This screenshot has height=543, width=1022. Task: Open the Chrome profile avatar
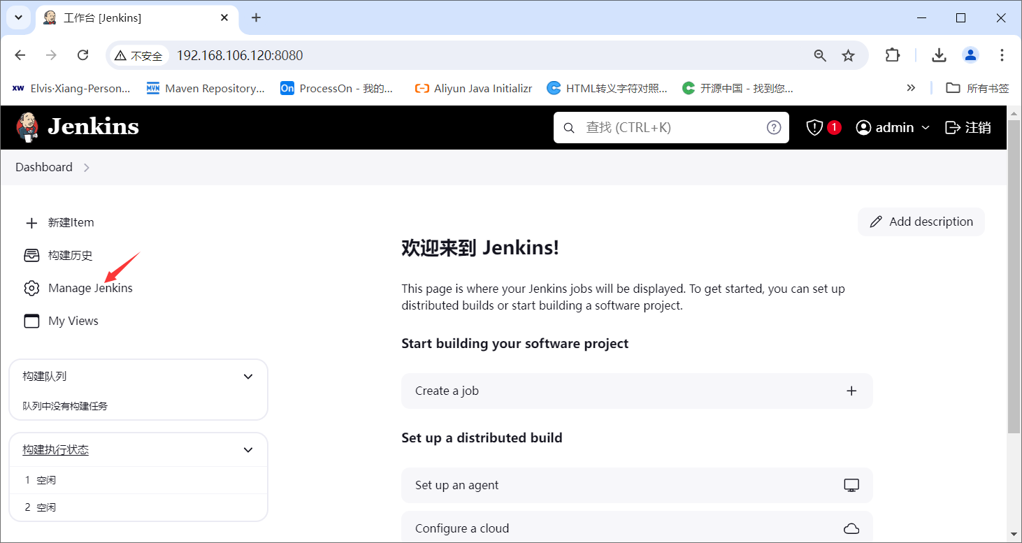coord(970,55)
